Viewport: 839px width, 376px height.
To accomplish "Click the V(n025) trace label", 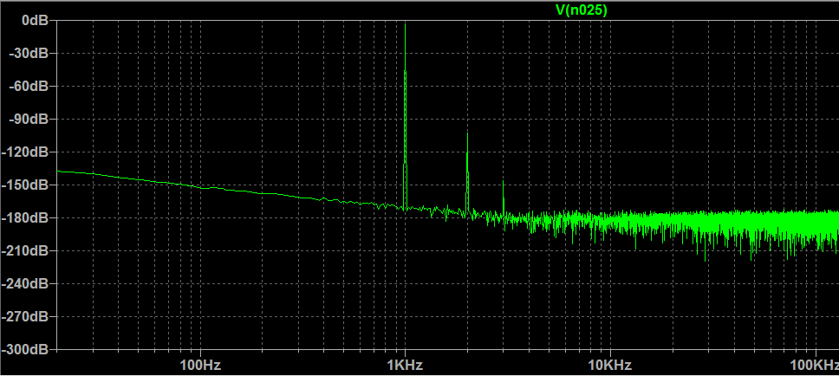I will click(582, 10).
